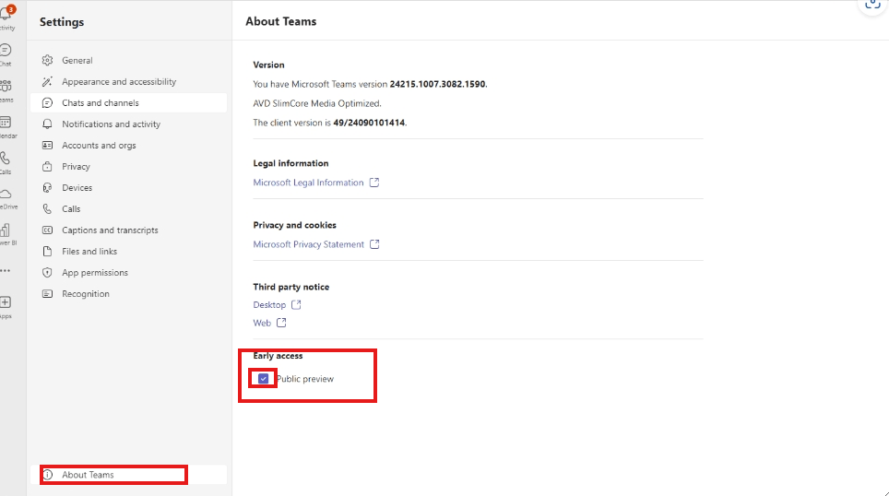Select About Teams in settings list
889x496 pixels.
[x=129, y=475]
